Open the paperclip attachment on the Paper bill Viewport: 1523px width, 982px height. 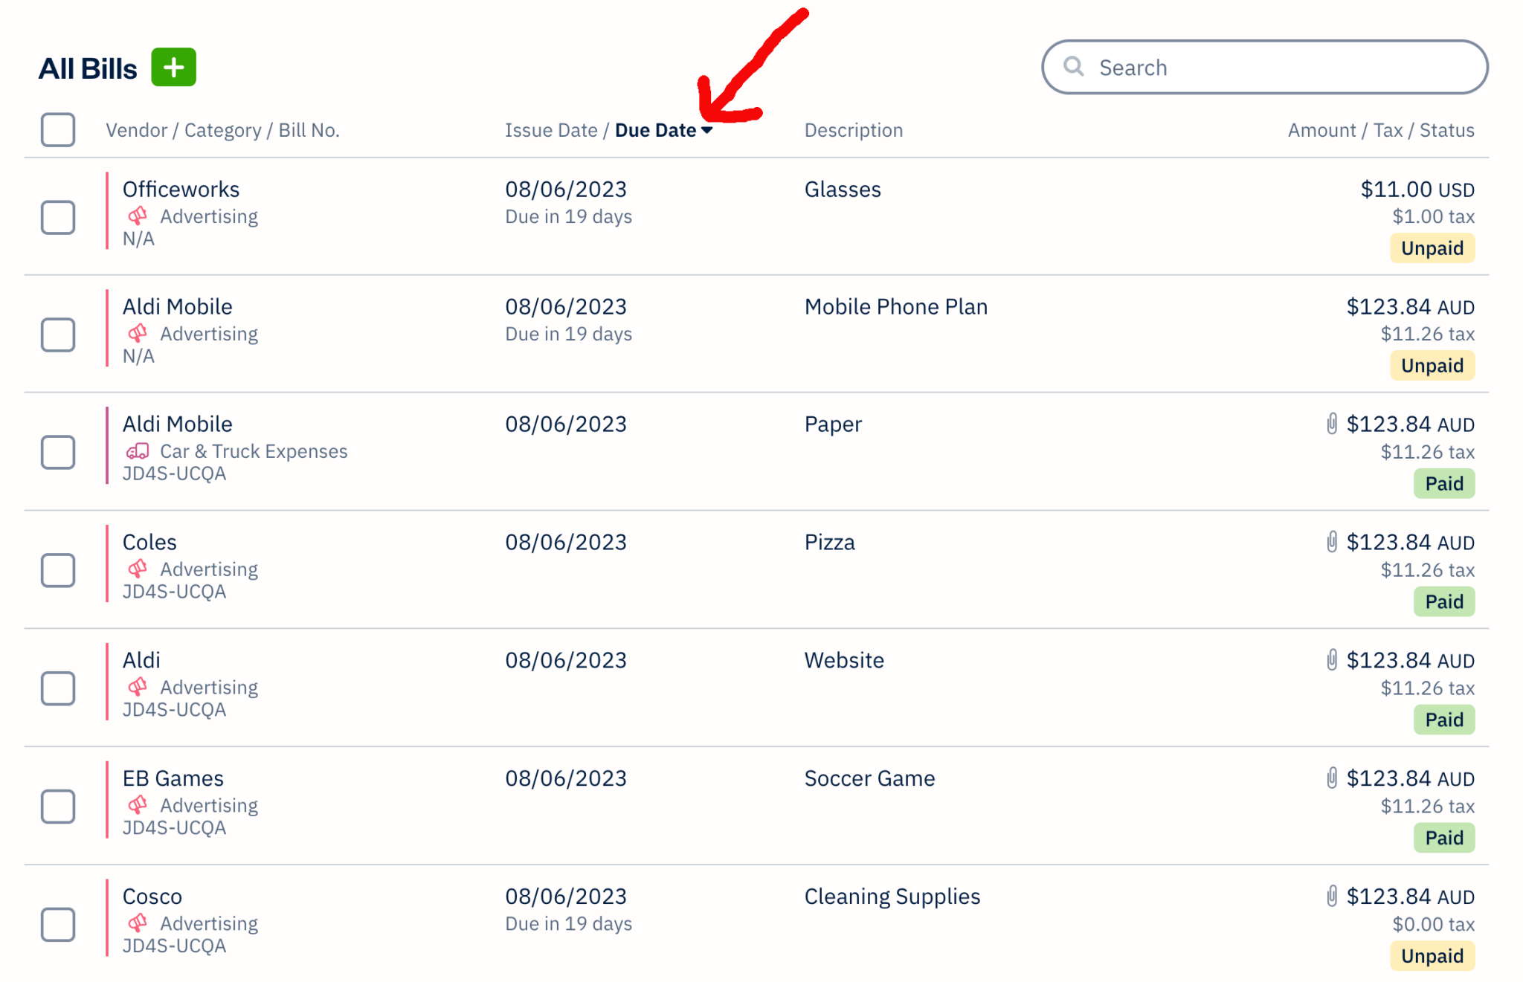click(x=1332, y=423)
